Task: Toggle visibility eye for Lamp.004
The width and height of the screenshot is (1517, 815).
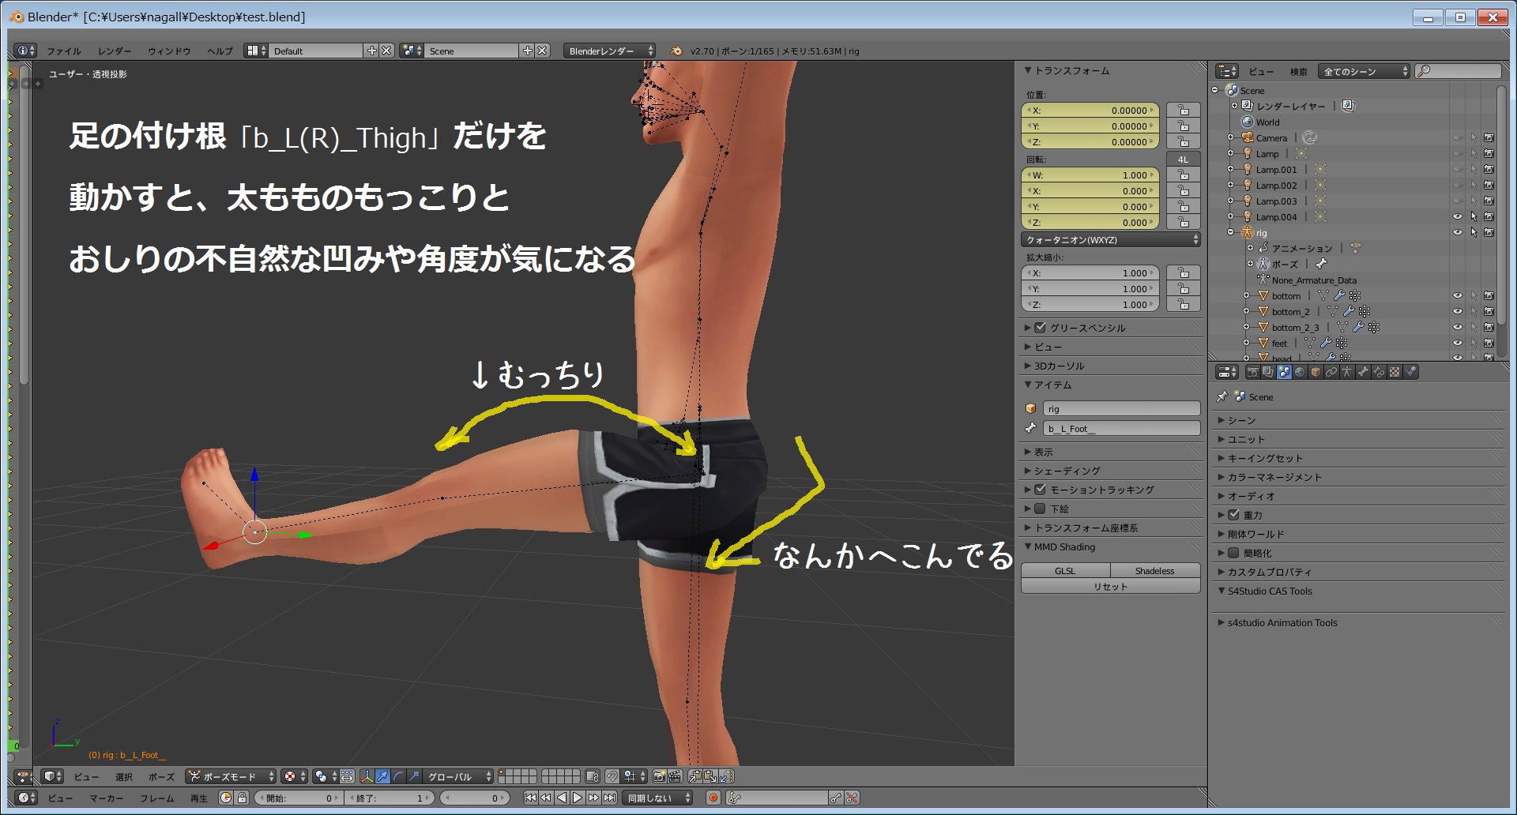Action: (x=1458, y=216)
